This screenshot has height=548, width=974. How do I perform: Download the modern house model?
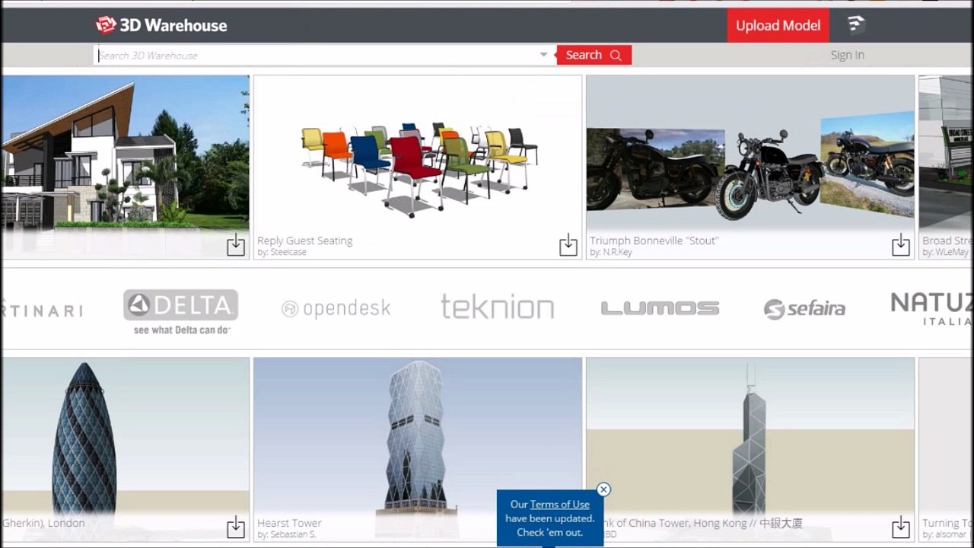tap(236, 245)
